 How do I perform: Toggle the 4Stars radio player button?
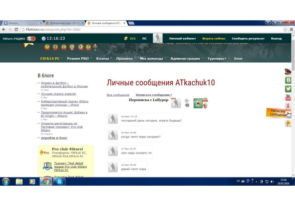pos(31,39)
